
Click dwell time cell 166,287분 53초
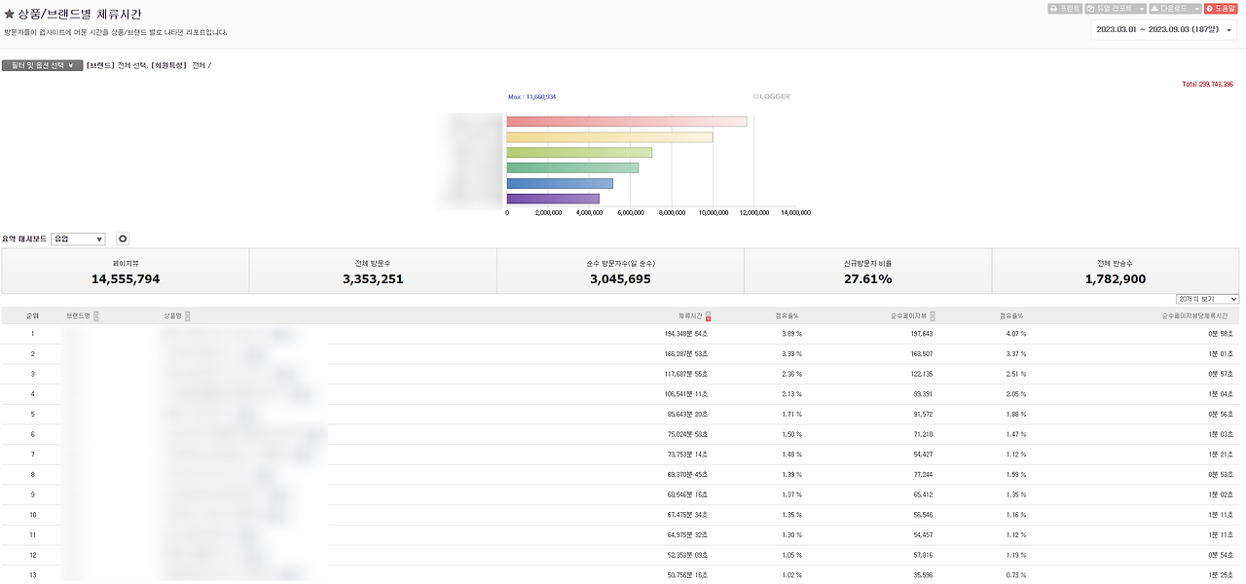[x=685, y=353]
